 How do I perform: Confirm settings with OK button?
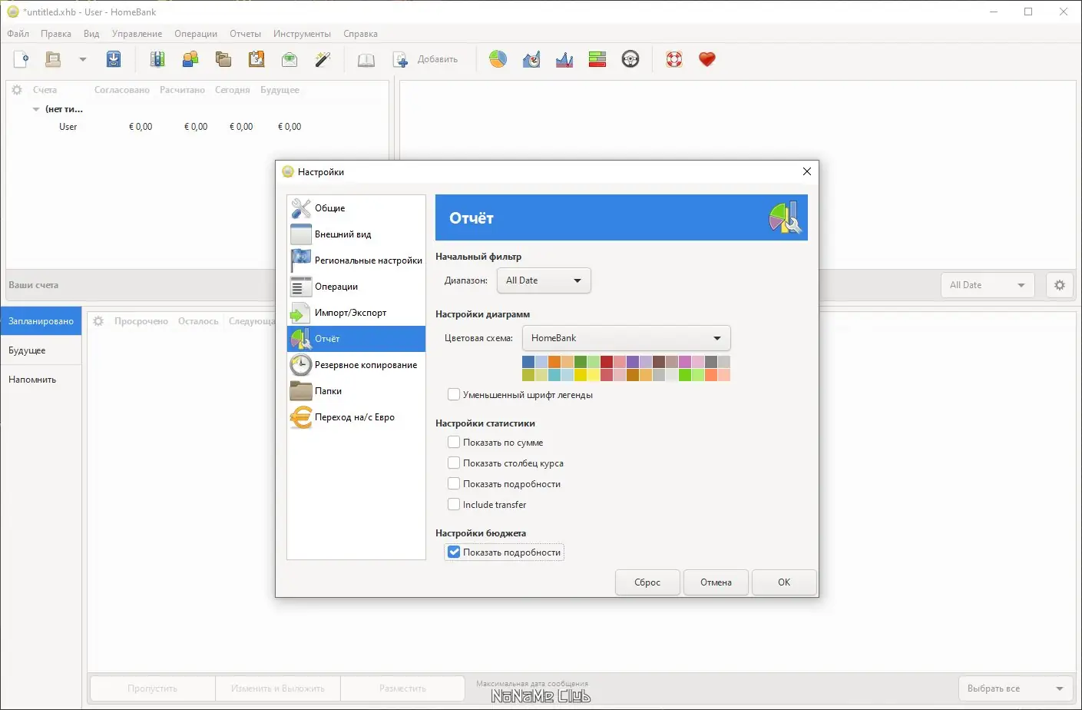[784, 582]
